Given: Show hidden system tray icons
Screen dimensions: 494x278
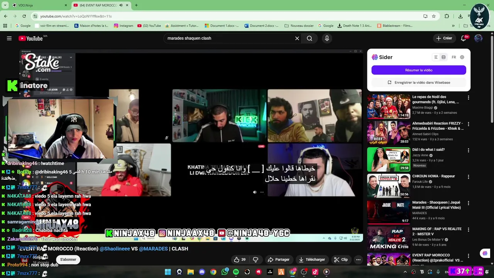Looking at the screenshot, I should [405, 272].
